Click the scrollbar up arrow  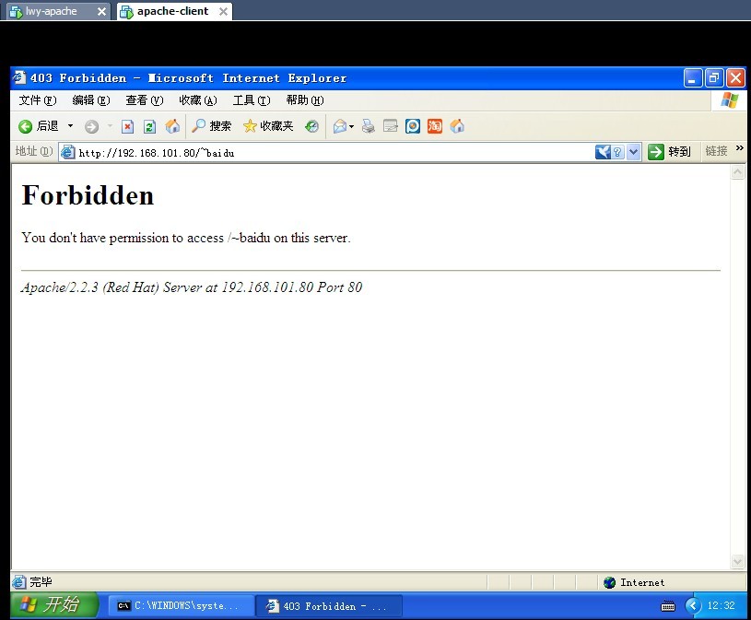tap(737, 172)
